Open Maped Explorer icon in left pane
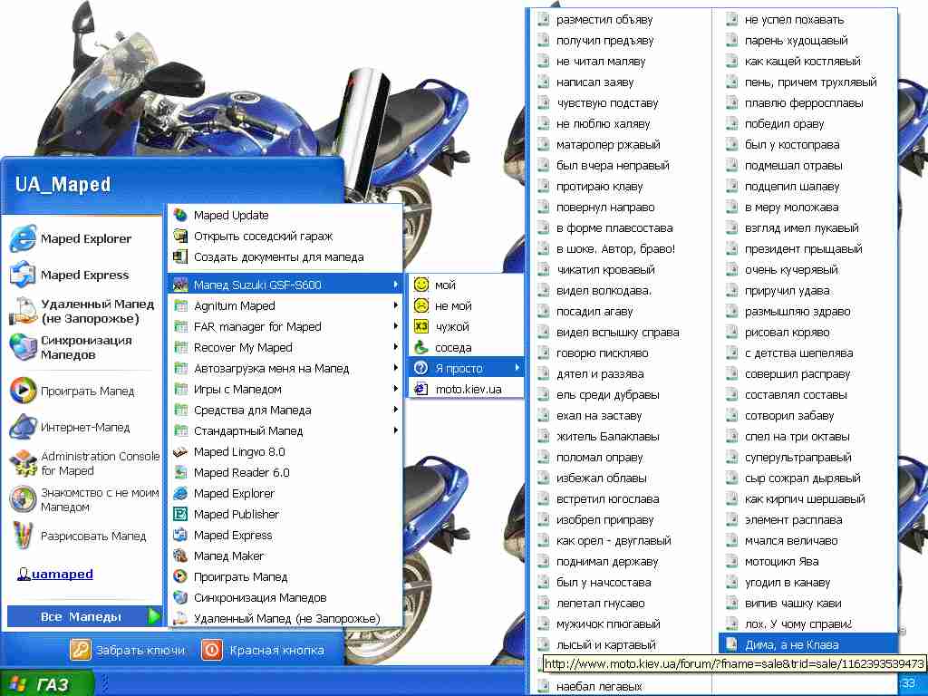This screenshot has height=696, width=928. 23,238
